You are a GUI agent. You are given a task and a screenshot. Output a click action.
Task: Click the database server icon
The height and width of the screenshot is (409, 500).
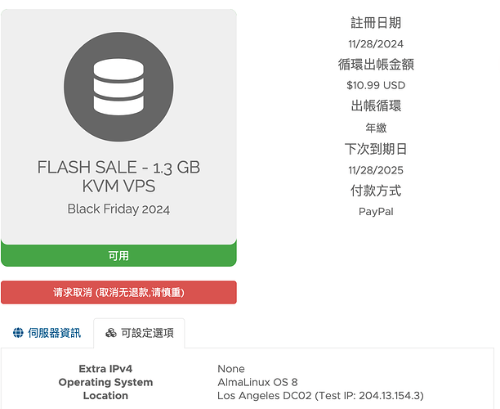[118, 87]
